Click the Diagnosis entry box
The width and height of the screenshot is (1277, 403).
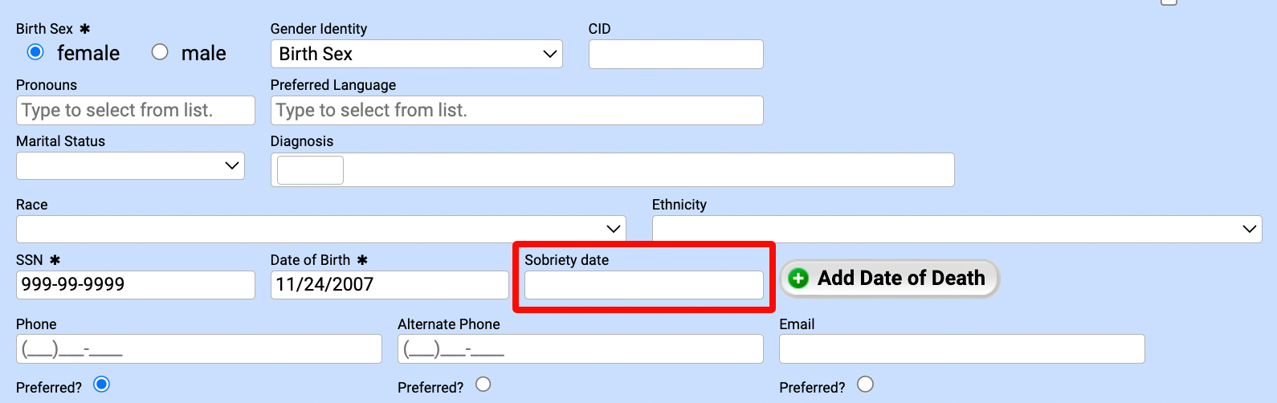pyautogui.click(x=613, y=170)
